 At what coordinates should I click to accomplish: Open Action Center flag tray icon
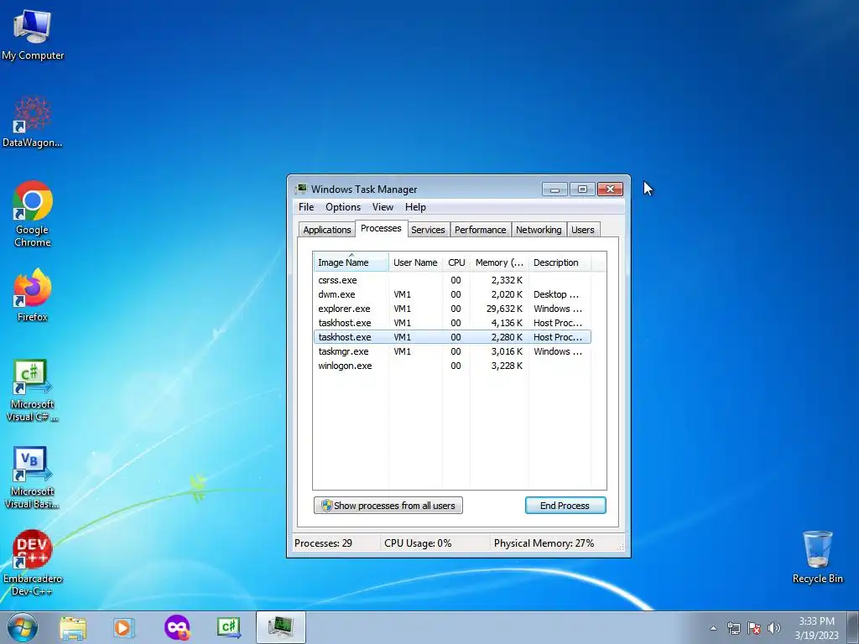click(x=754, y=628)
